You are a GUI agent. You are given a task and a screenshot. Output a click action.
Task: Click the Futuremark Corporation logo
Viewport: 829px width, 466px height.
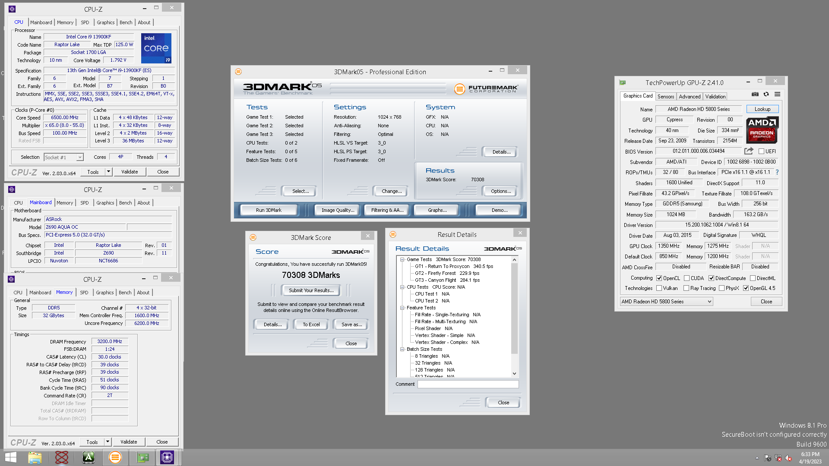coord(486,88)
